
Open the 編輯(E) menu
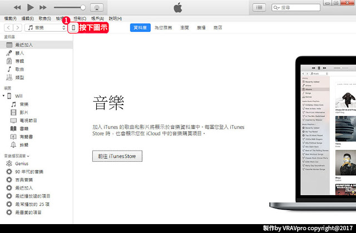coord(27,18)
